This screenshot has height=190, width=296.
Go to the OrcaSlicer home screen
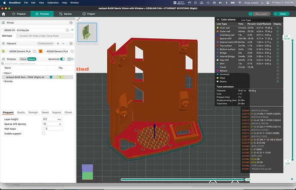click(x=3, y=14)
